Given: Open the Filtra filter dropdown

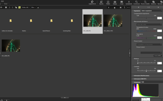Looking at the screenshot, I should coord(33,7).
